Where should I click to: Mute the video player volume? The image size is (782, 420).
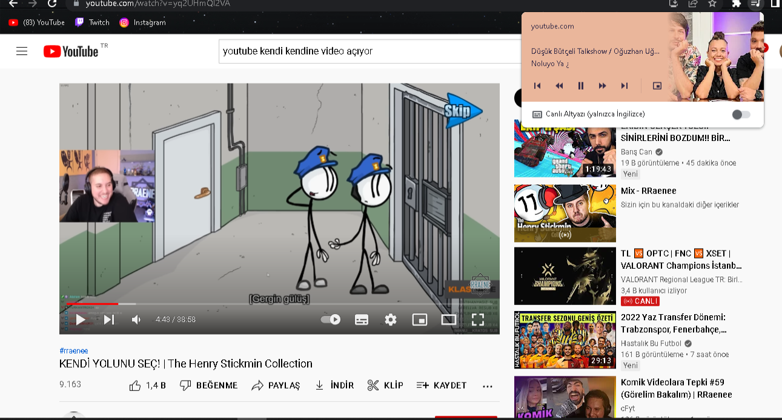coord(137,320)
